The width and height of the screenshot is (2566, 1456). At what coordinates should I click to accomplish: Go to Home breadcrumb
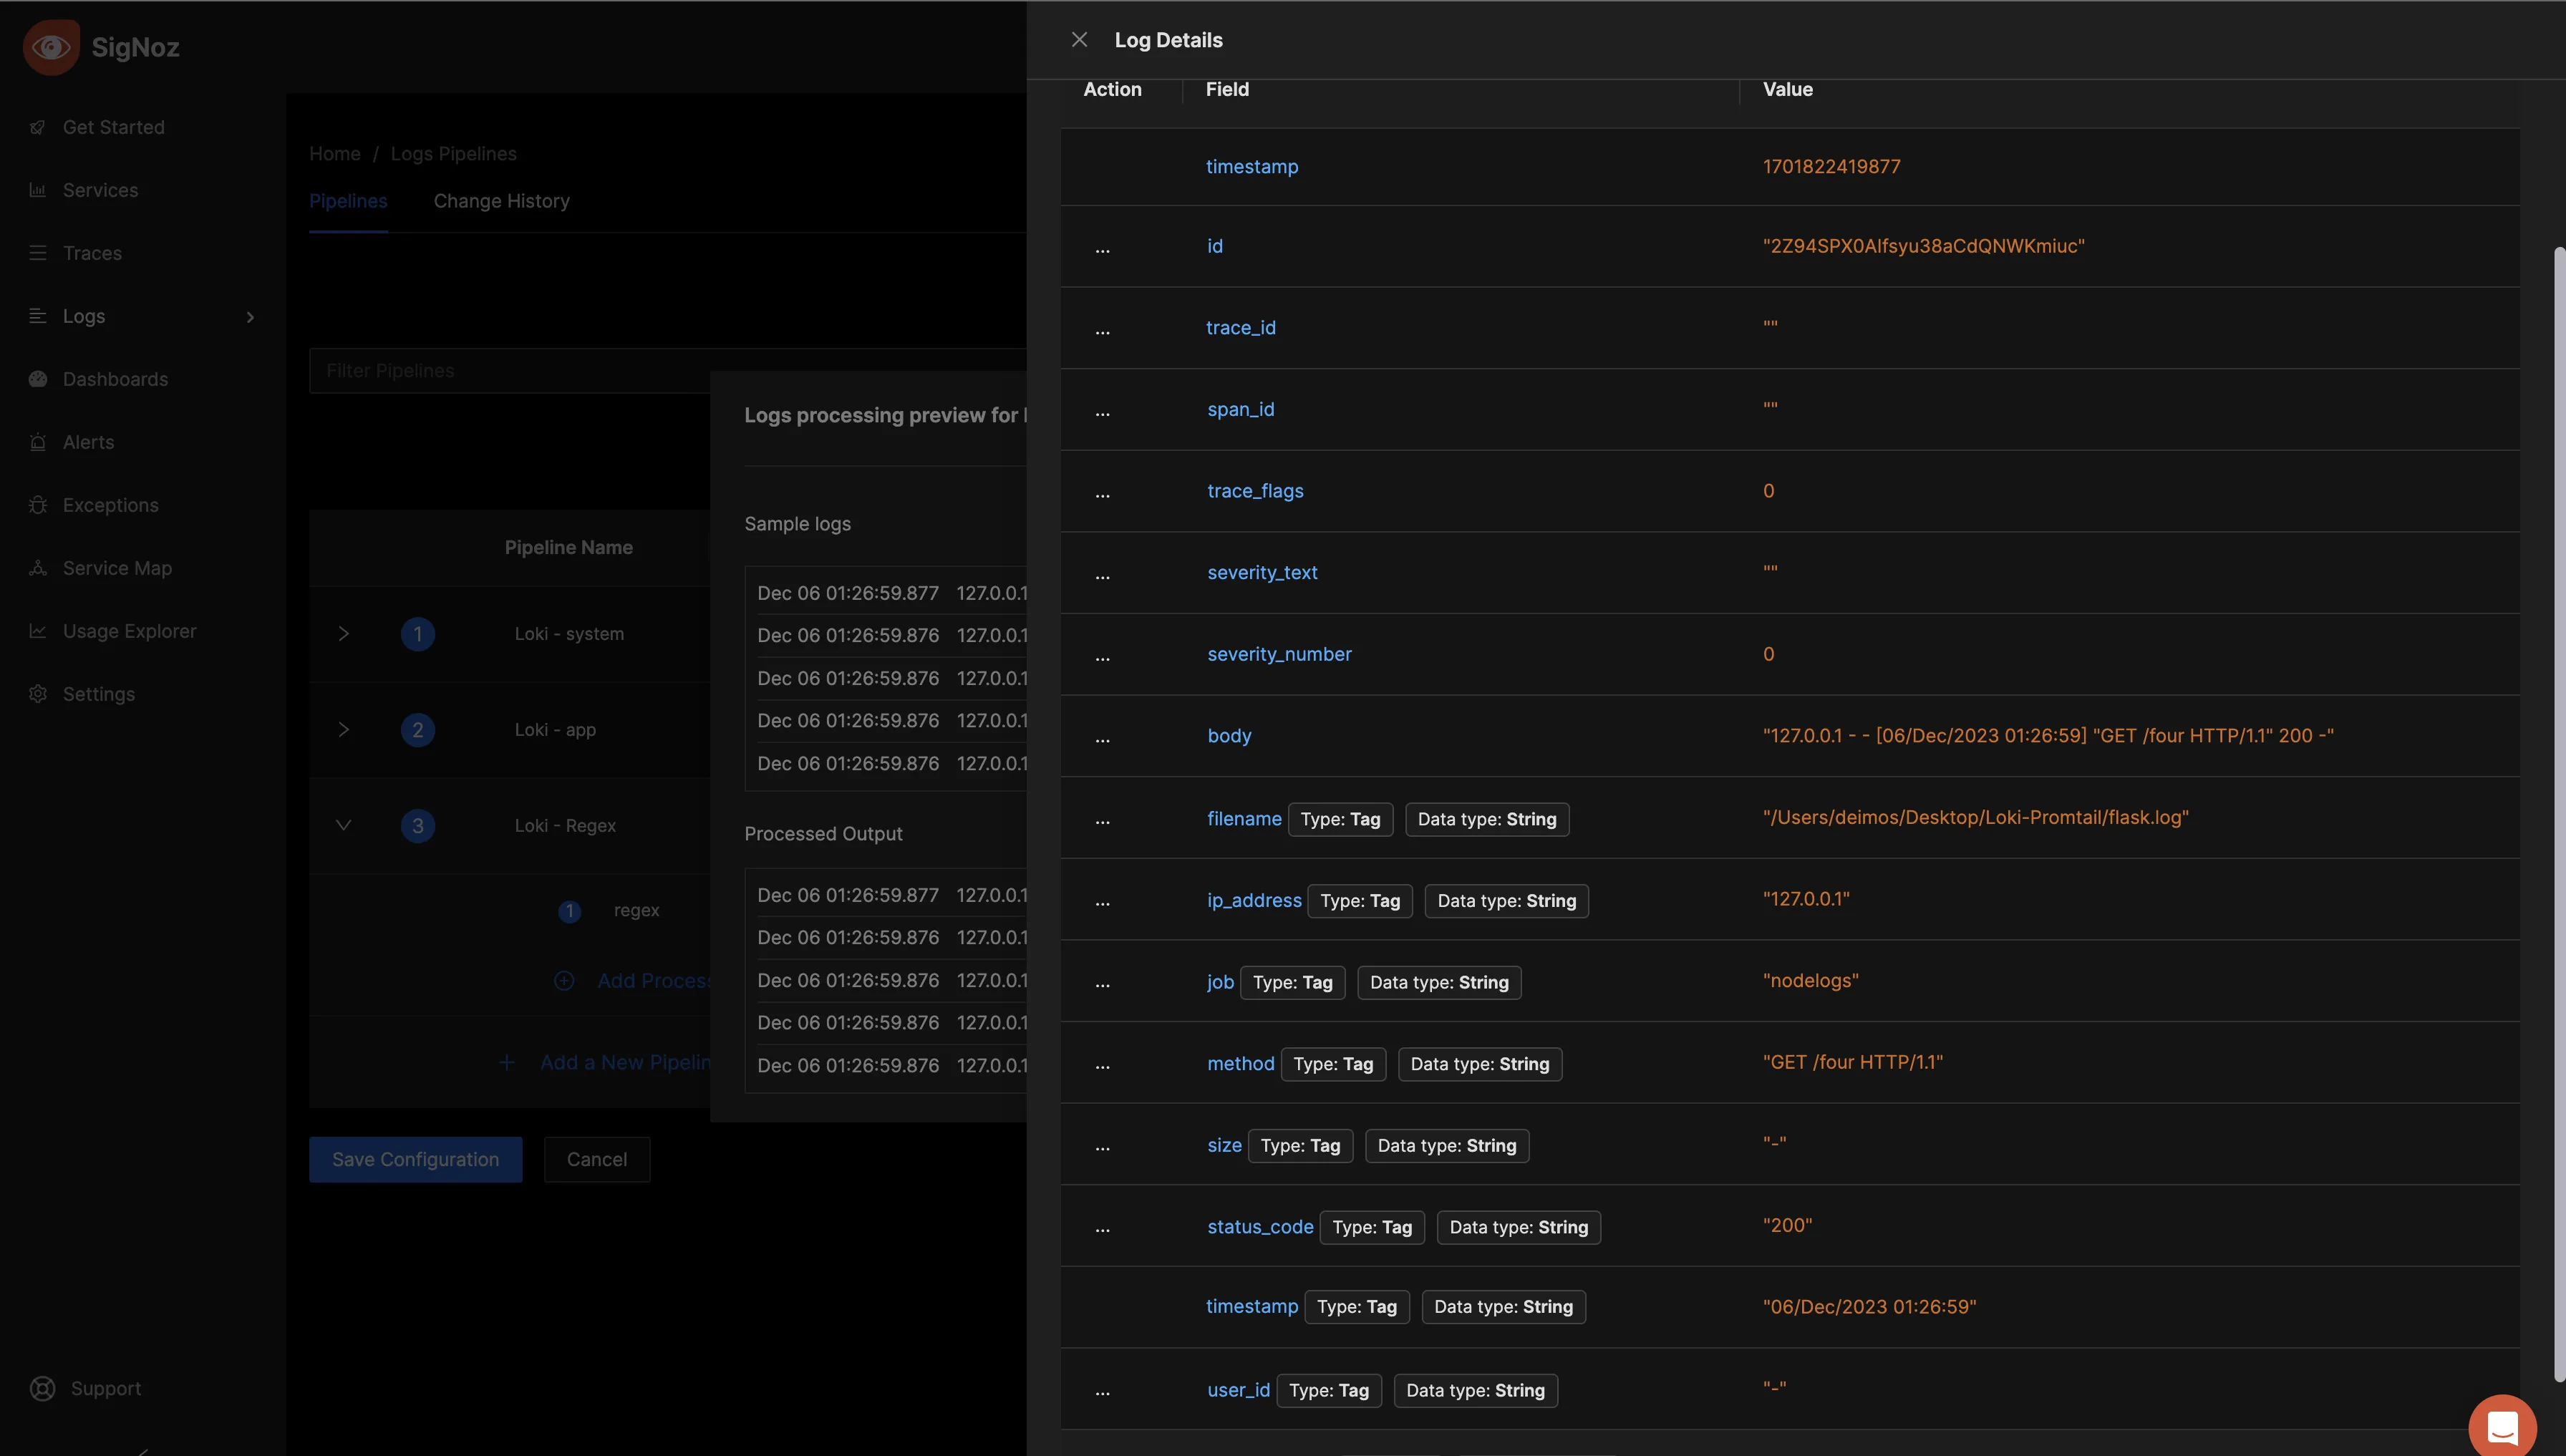334,154
